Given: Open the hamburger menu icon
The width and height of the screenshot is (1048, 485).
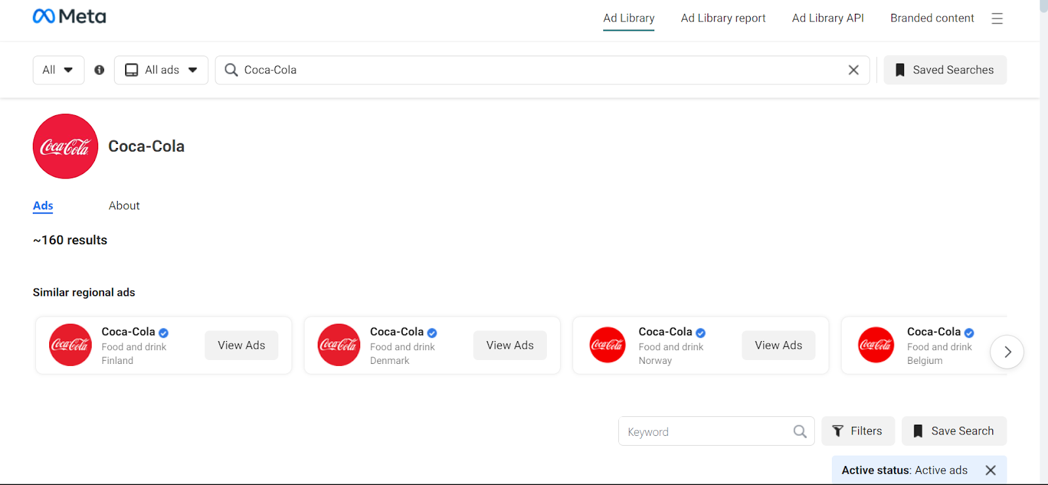Looking at the screenshot, I should pos(997,18).
